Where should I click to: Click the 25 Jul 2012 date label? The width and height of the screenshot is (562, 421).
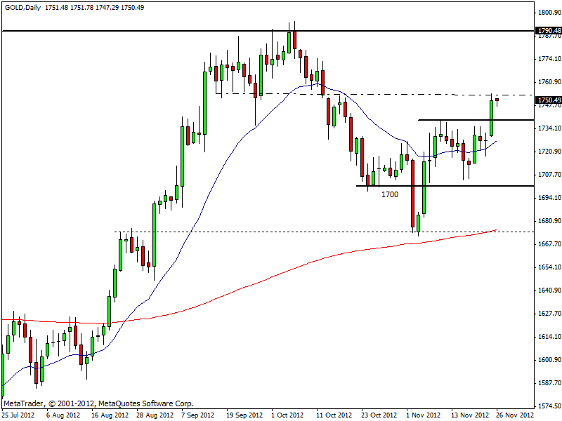click(x=19, y=415)
